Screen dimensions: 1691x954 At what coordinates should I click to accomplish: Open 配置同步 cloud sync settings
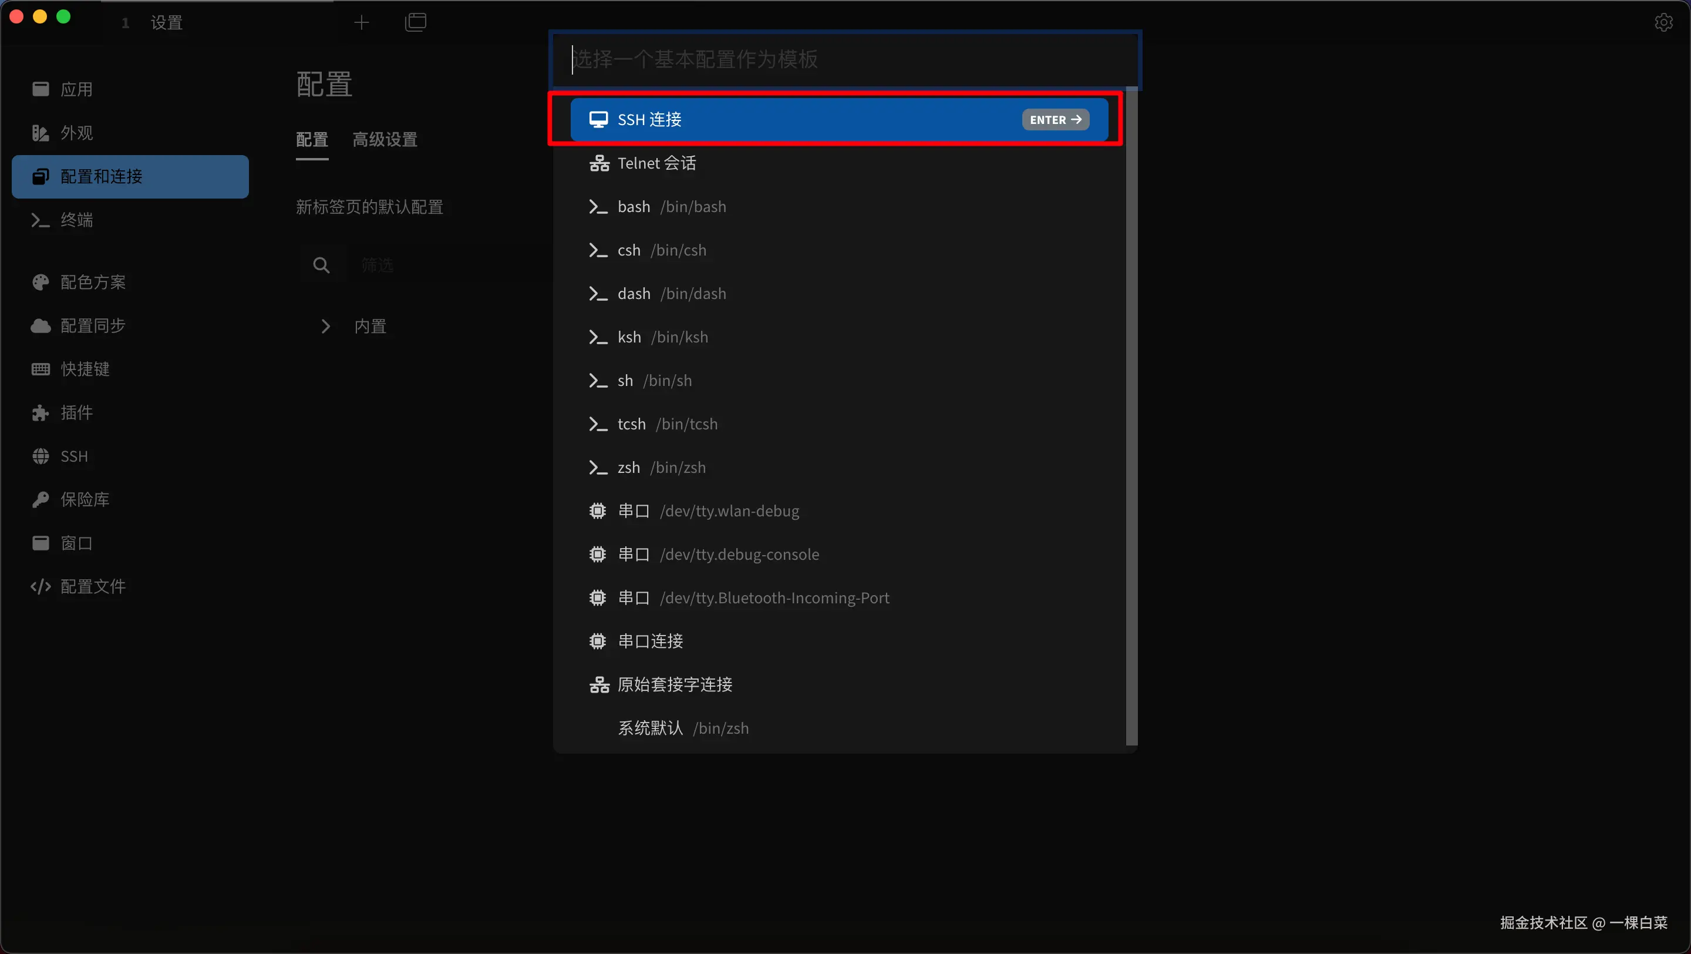[x=93, y=325]
